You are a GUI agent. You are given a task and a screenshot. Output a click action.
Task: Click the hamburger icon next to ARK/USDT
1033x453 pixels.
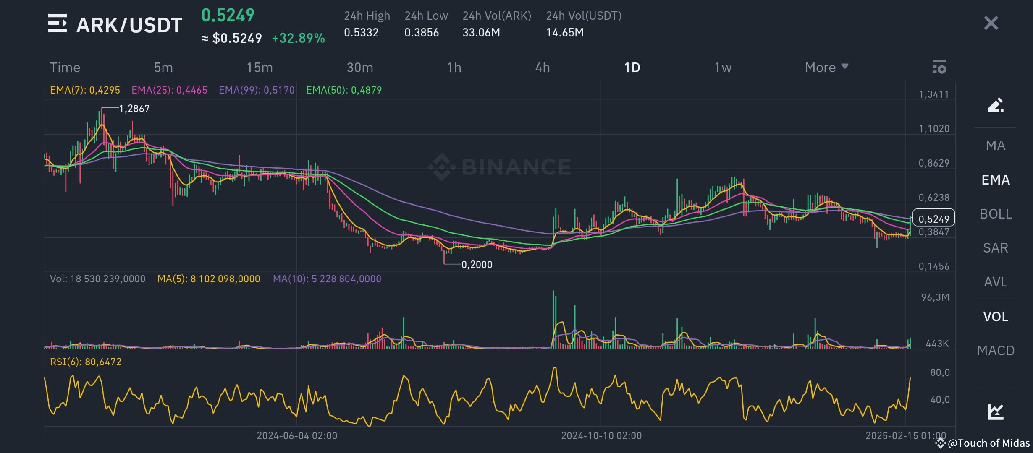coord(57,24)
